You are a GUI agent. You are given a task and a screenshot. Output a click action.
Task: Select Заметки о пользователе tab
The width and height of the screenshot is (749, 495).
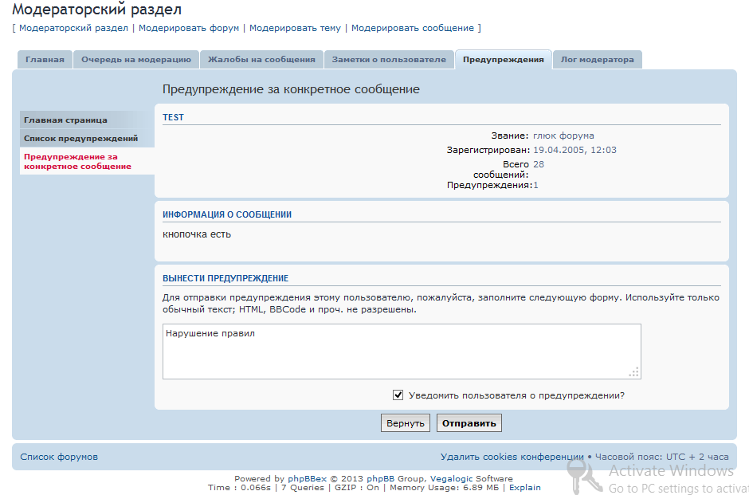pyautogui.click(x=389, y=60)
